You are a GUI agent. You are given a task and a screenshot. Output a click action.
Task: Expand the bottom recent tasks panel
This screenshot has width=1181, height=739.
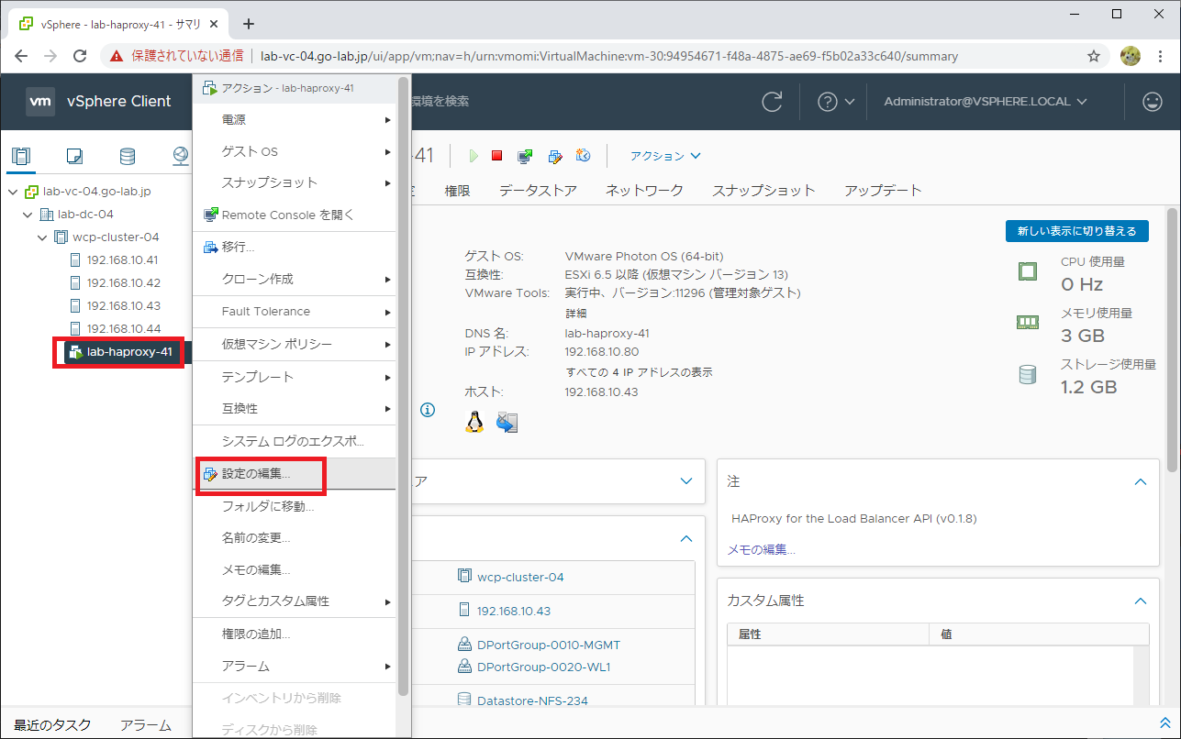tap(1165, 723)
